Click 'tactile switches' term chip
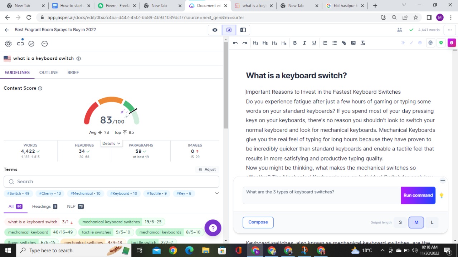Image resolution: width=458 pixels, height=257 pixels. point(106,232)
